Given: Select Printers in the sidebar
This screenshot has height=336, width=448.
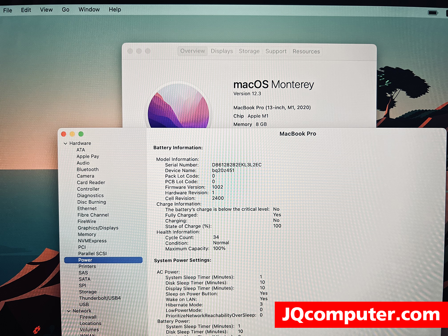Looking at the screenshot, I should pos(87,266).
